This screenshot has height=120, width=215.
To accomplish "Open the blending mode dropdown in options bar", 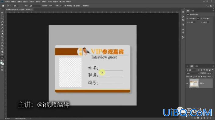I will 35,6.
